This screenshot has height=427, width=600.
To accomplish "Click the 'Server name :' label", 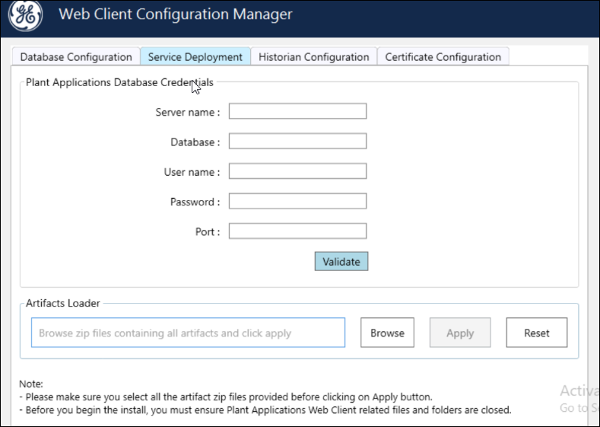I will click(x=188, y=112).
